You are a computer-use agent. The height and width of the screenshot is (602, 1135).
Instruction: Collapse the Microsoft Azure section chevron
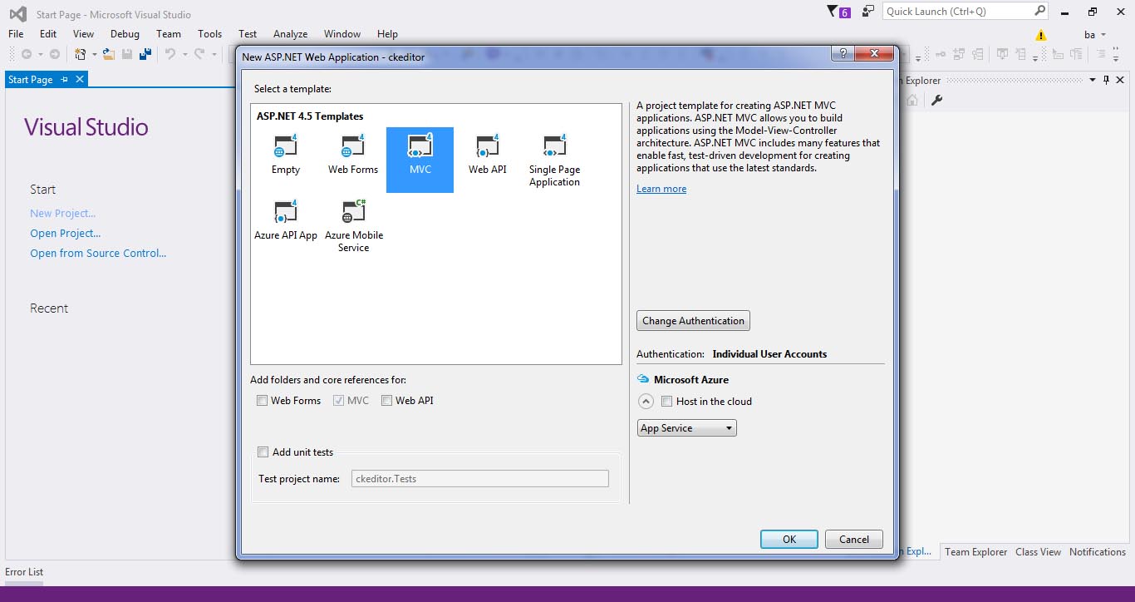coord(646,402)
